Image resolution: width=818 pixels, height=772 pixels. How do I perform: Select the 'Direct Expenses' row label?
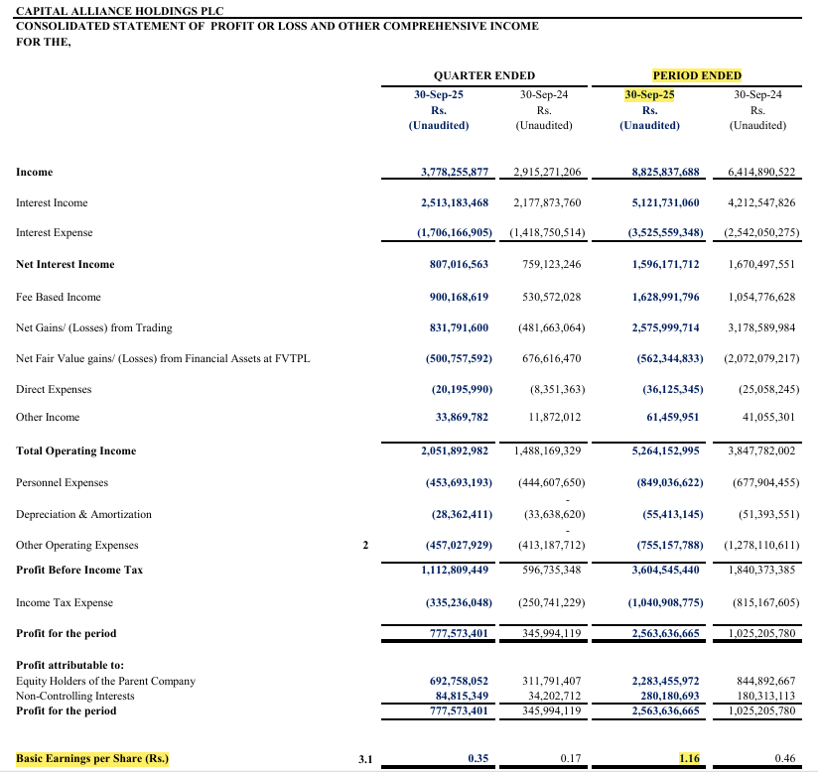click(x=54, y=390)
